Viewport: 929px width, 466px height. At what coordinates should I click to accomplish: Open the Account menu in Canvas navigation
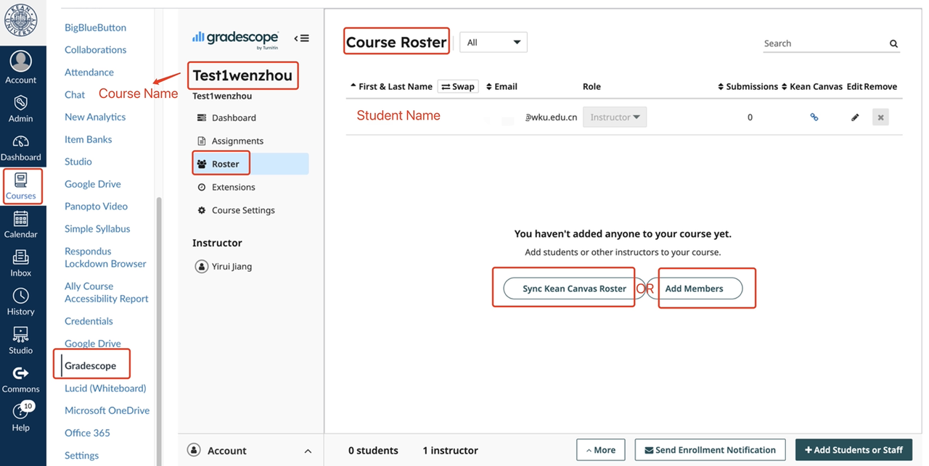(x=20, y=67)
